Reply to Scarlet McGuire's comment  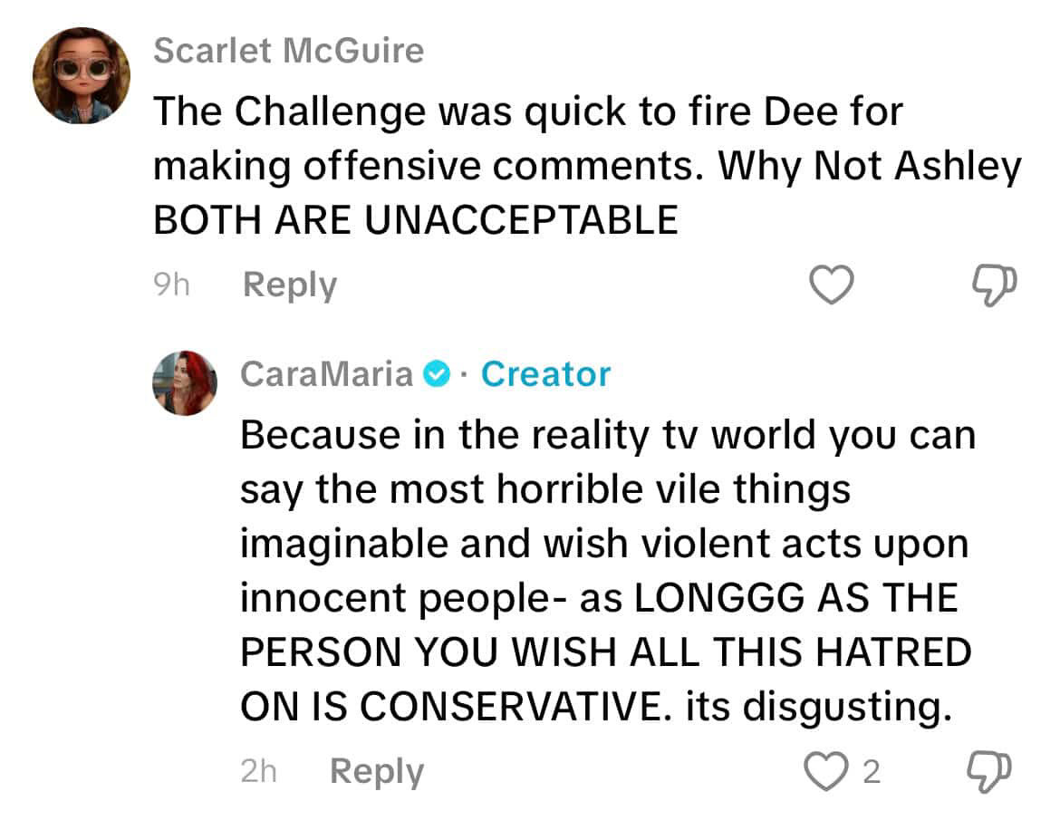click(x=289, y=285)
